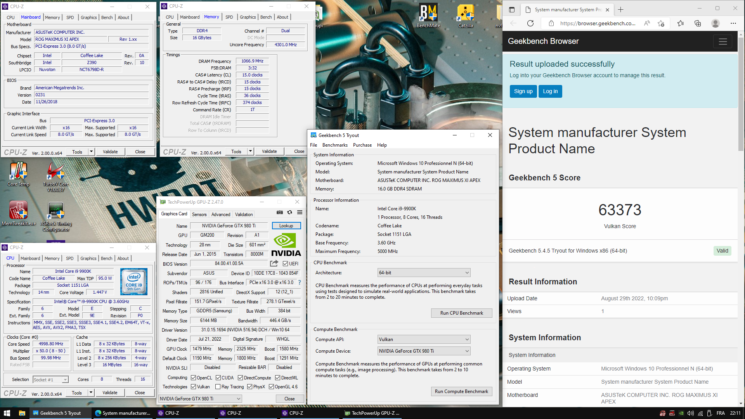Expand the Geekbench Browser navigation menu
Viewport: 745px width, 419px height.
722,42
